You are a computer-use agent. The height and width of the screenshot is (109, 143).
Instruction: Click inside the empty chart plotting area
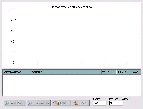click(x=72, y=35)
